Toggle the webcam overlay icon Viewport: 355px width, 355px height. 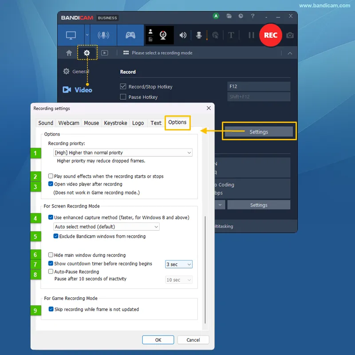pyautogui.click(x=163, y=35)
